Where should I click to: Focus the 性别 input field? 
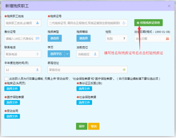coord(117,39)
